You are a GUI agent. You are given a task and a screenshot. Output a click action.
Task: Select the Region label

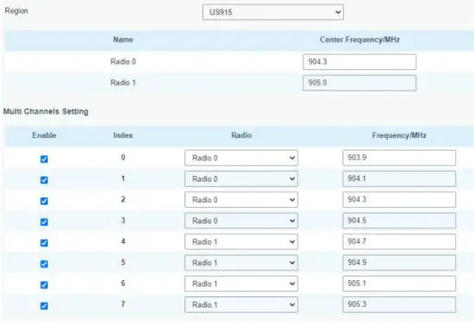point(16,11)
